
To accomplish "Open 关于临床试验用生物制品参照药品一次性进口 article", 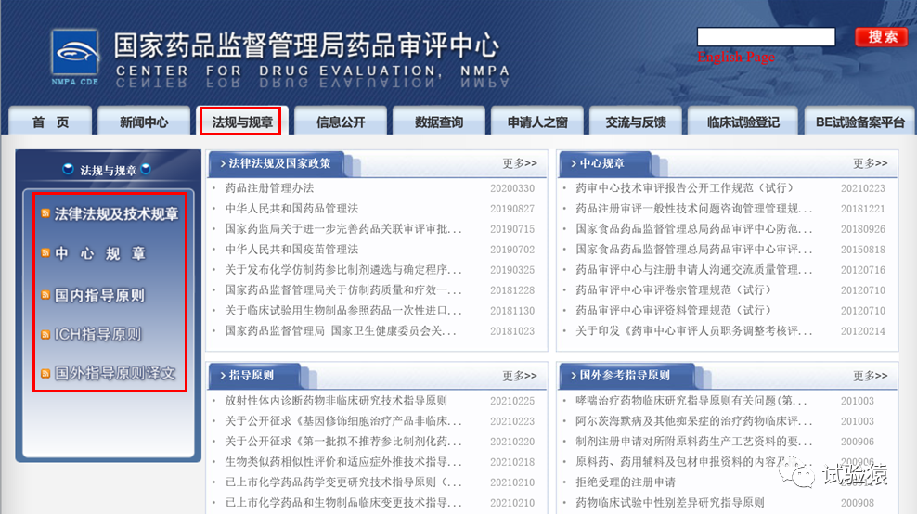I will pyautogui.click(x=343, y=311).
